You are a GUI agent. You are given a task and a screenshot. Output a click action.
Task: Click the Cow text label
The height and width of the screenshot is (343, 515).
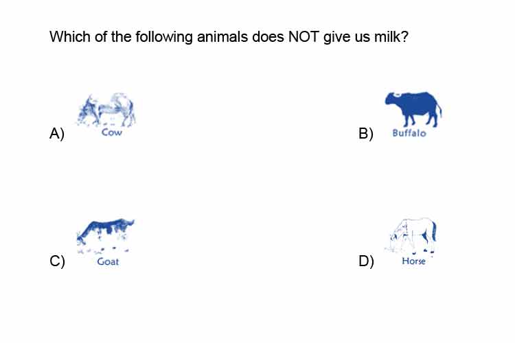(112, 132)
